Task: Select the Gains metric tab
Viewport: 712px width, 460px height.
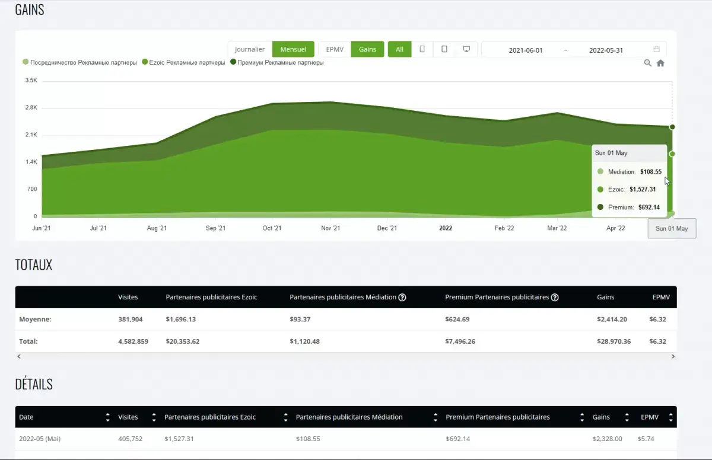Action: (367, 49)
